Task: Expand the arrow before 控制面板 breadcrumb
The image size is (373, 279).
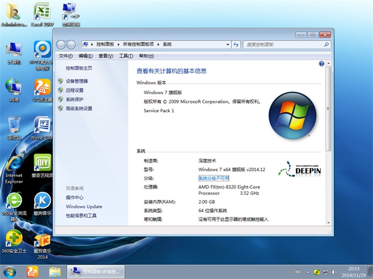Action: click(x=92, y=44)
